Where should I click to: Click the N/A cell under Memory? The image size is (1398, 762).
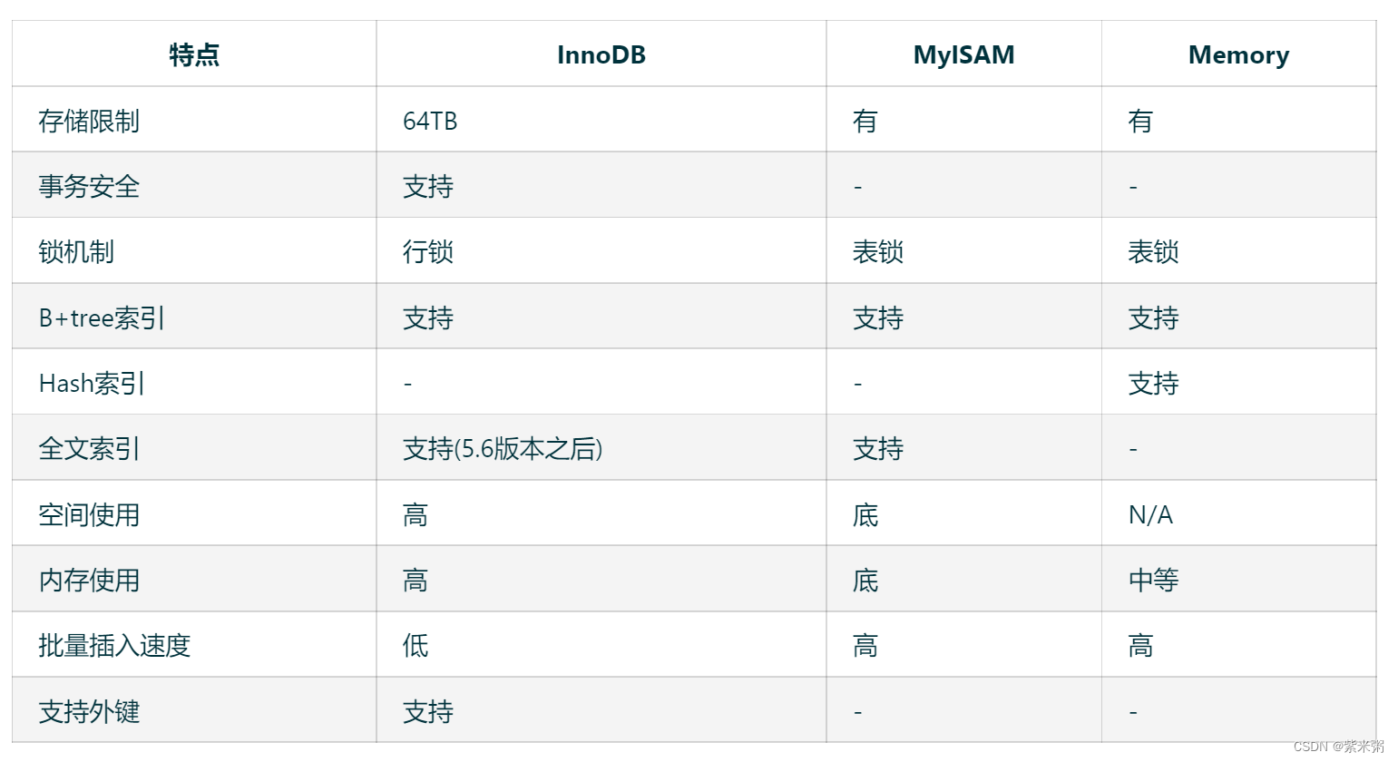(1150, 514)
